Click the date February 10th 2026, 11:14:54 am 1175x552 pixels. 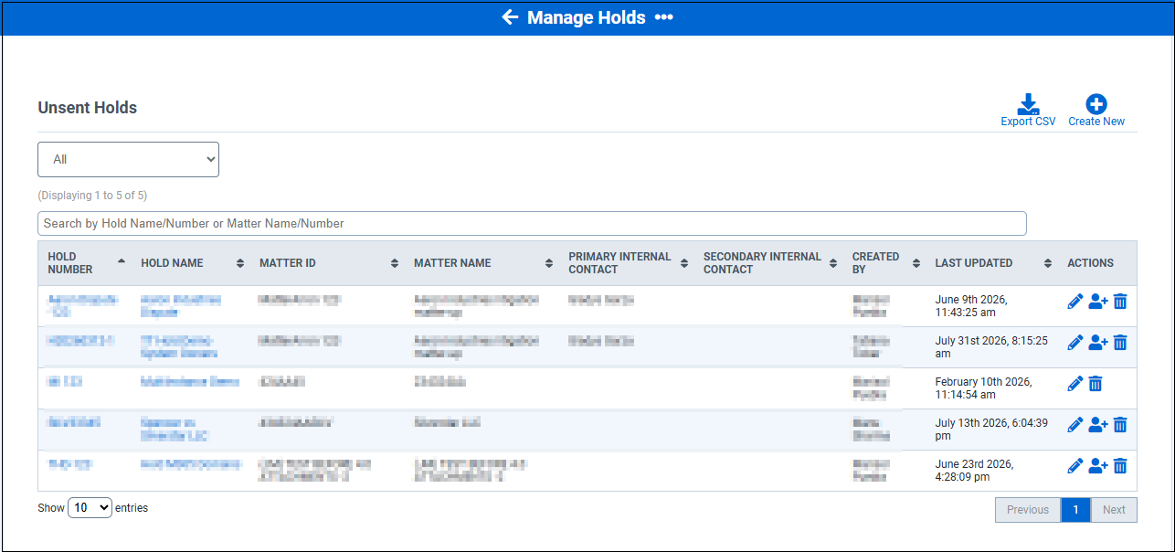983,388
